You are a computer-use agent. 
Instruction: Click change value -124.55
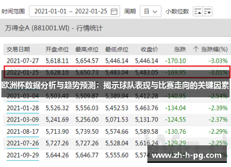click(x=176, y=120)
